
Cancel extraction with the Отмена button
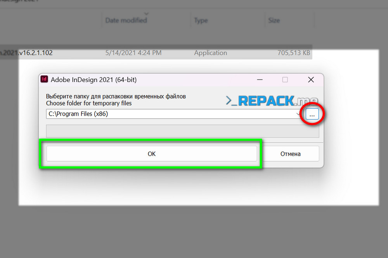click(x=291, y=154)
